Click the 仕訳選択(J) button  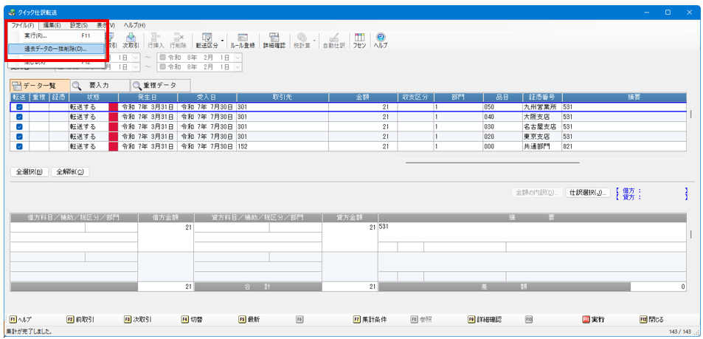coord(588,193)
